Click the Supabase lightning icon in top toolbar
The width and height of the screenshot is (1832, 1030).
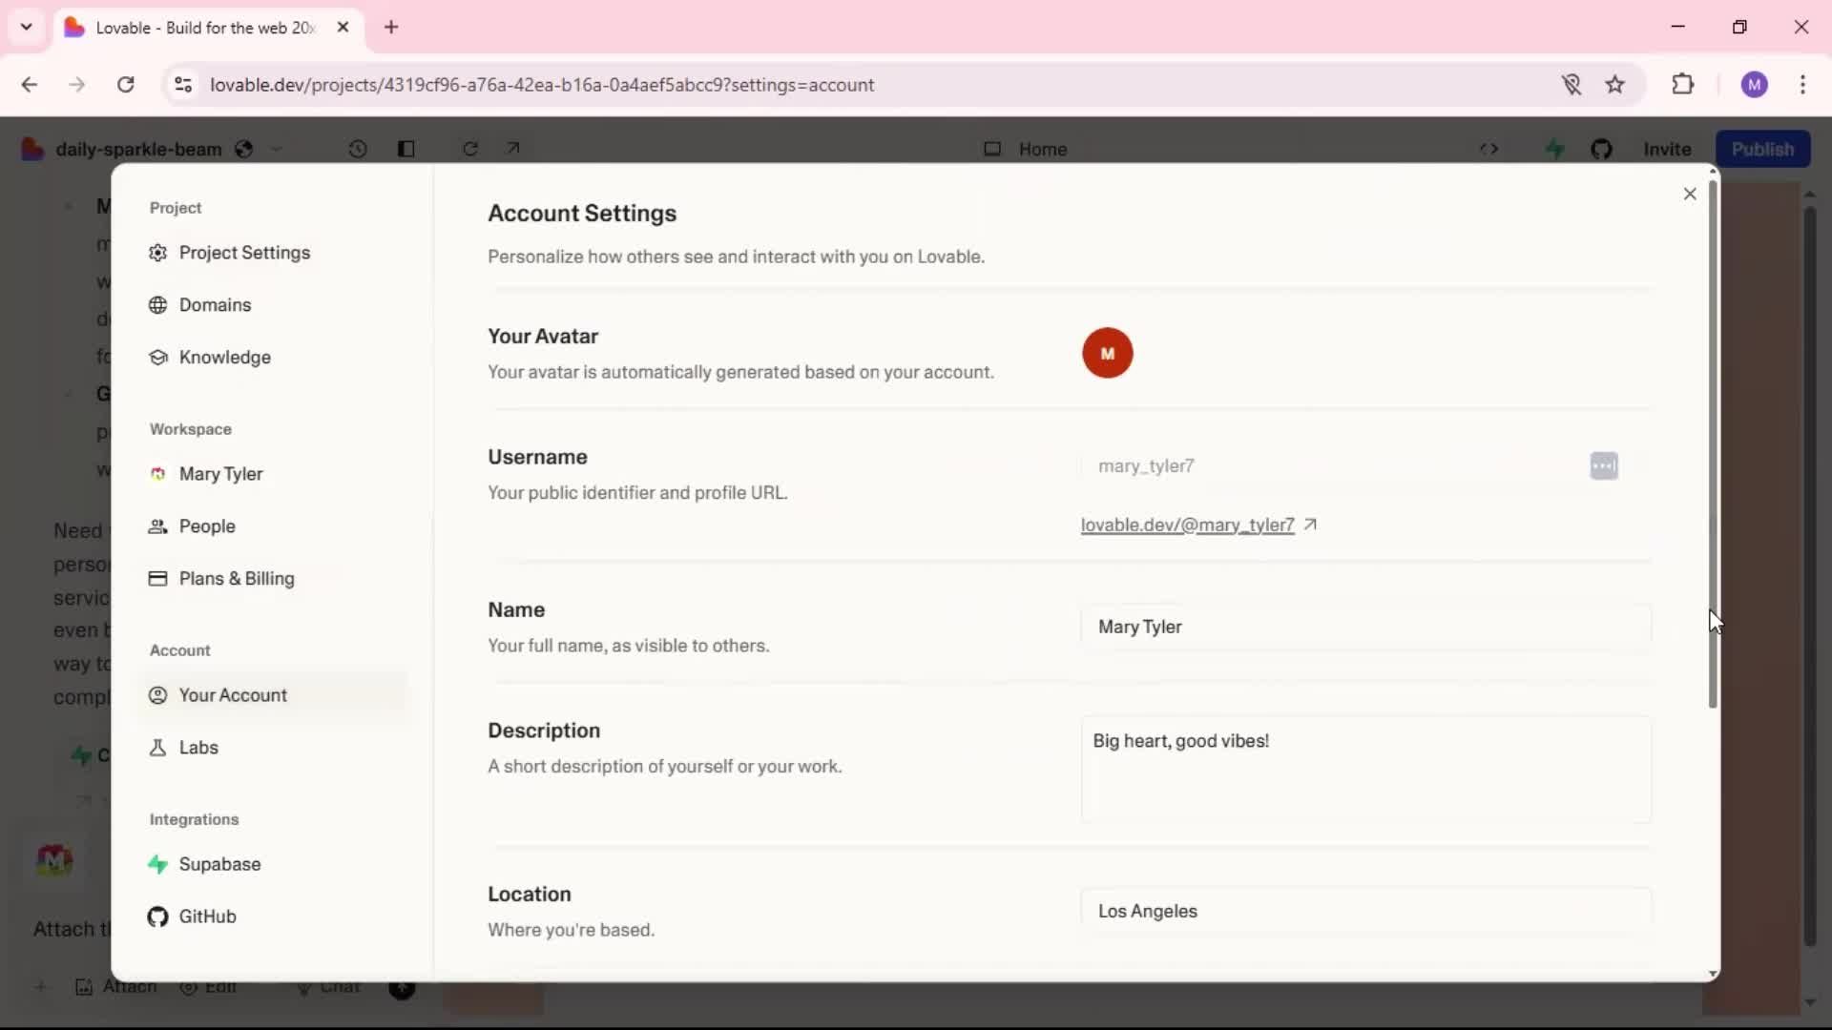(x=1554, y=149)
